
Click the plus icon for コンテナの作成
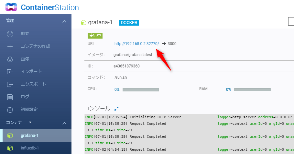pyautogui.click(x=10, y=46)
